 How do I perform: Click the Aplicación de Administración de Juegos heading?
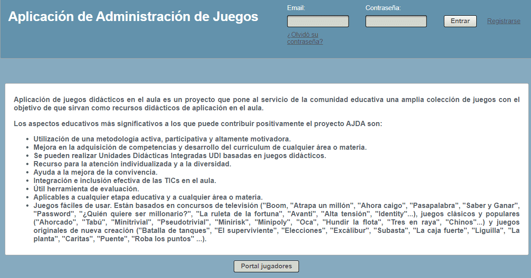coord(133,17)
